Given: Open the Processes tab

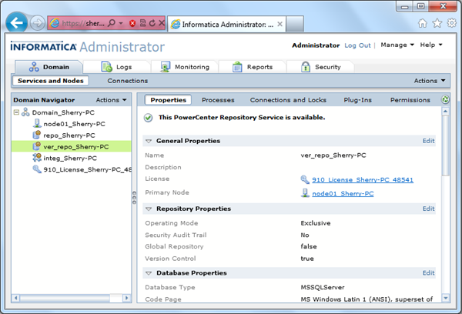Looking at the screenshot, I should pyautogui.click(x=218, y=100).
